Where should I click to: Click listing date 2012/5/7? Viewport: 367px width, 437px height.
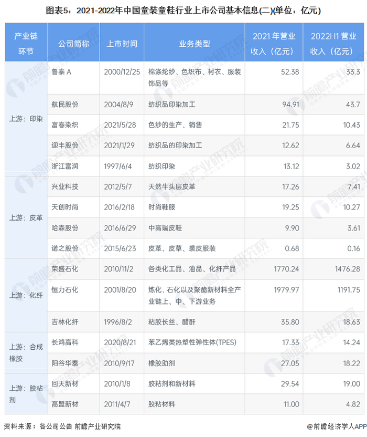pyautogui.click(x=117, y=187)
